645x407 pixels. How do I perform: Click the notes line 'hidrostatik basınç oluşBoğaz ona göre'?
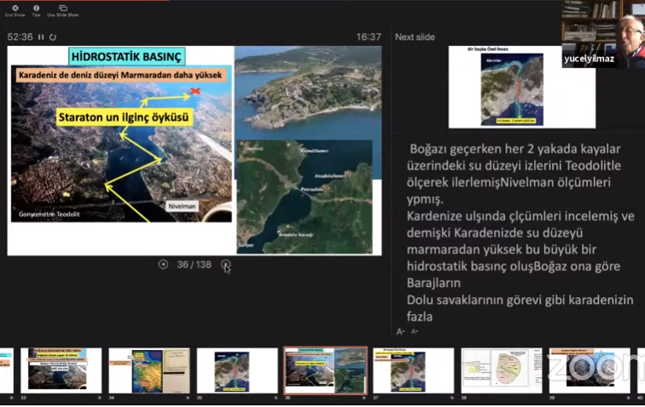point(514,267)
